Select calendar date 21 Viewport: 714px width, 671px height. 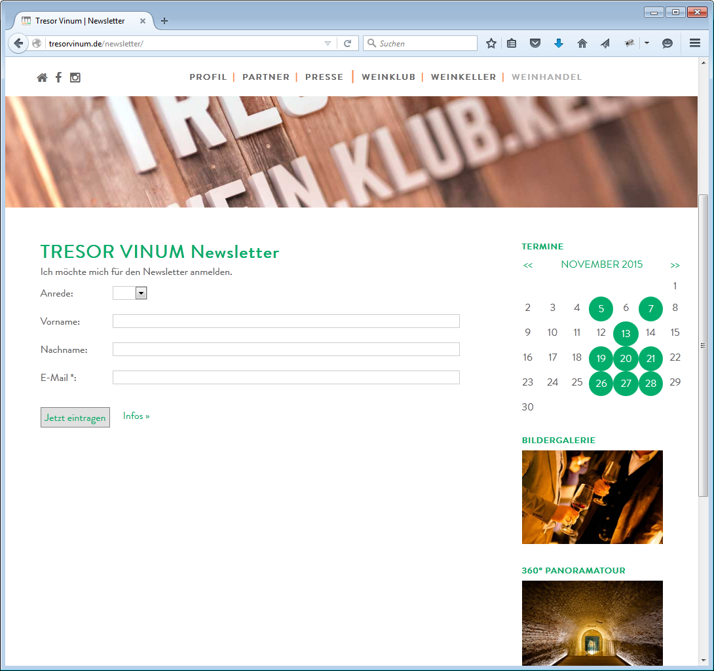[x=650, y=359]
